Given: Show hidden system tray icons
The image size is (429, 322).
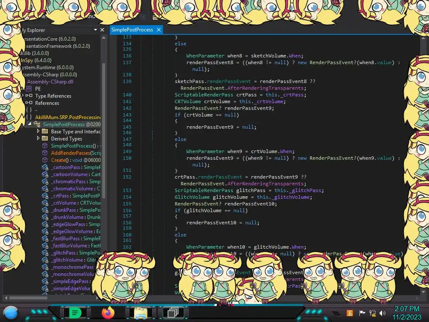Looking at the screenshot, I should [x=336, y=314].
